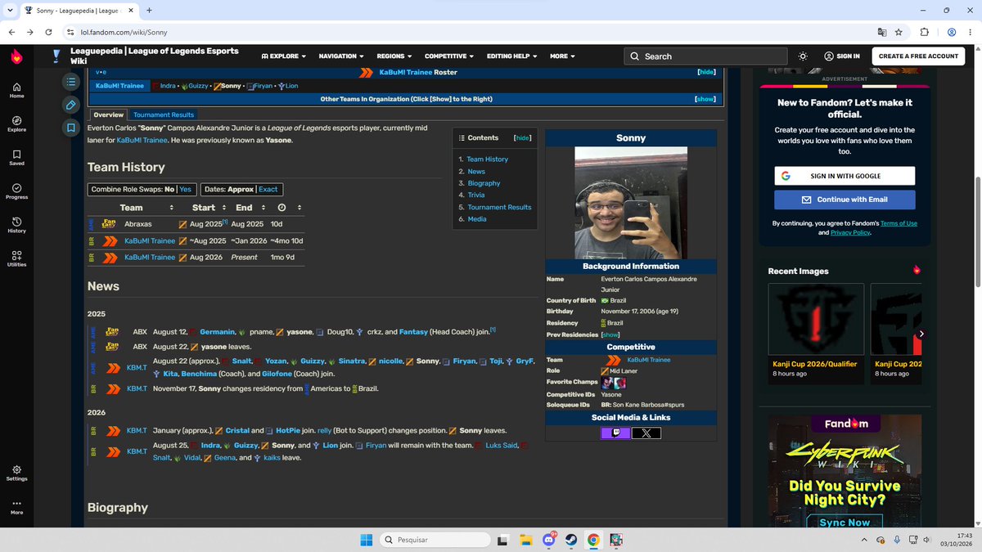Click the Windows taskbar Pesquisar search box
The height and width of the screenshot is (552, 982).
(435, 540)
